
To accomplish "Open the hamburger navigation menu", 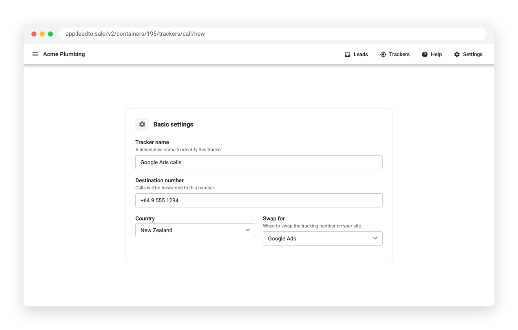I will [35, 54].
